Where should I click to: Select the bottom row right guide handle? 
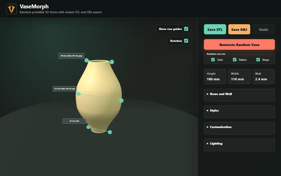[110, 132]
